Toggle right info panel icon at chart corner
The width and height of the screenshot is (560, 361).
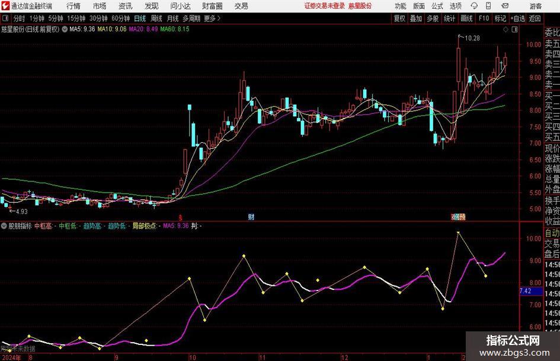(514, 30)
